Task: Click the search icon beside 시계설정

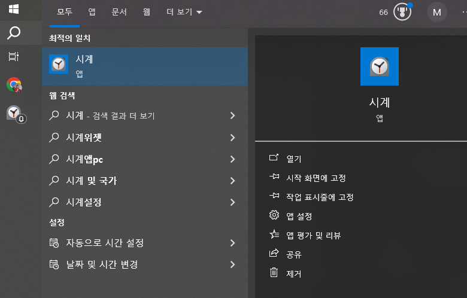Action: (x=54, y=202)
